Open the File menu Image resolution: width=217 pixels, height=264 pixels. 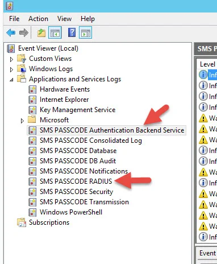[14, 19]
